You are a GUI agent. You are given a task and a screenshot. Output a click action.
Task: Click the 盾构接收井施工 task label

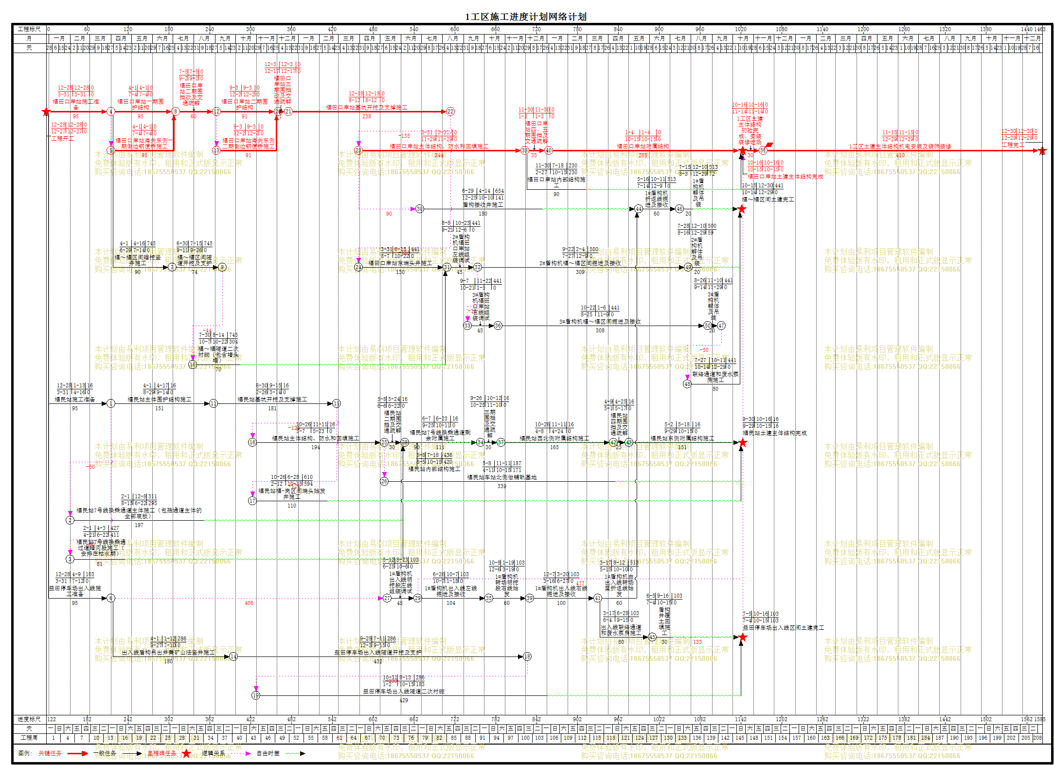[x=483, y=205]
